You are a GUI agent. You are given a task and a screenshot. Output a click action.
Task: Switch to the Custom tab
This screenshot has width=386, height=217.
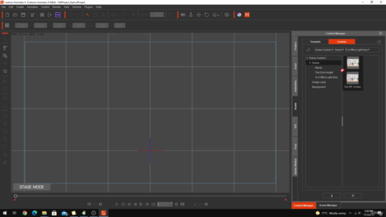[x=342, y=42]
